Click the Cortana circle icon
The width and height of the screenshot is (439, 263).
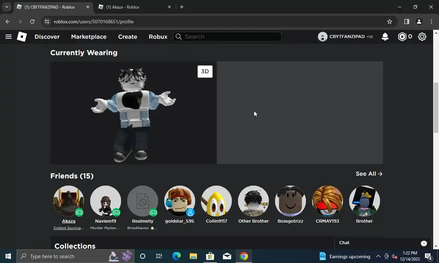(143, 256)
